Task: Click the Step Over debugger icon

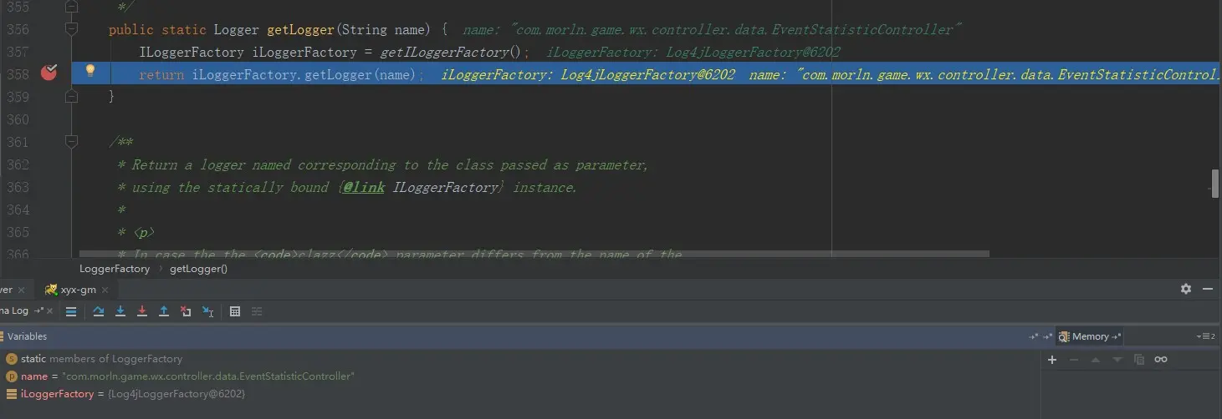Action: 99,311
